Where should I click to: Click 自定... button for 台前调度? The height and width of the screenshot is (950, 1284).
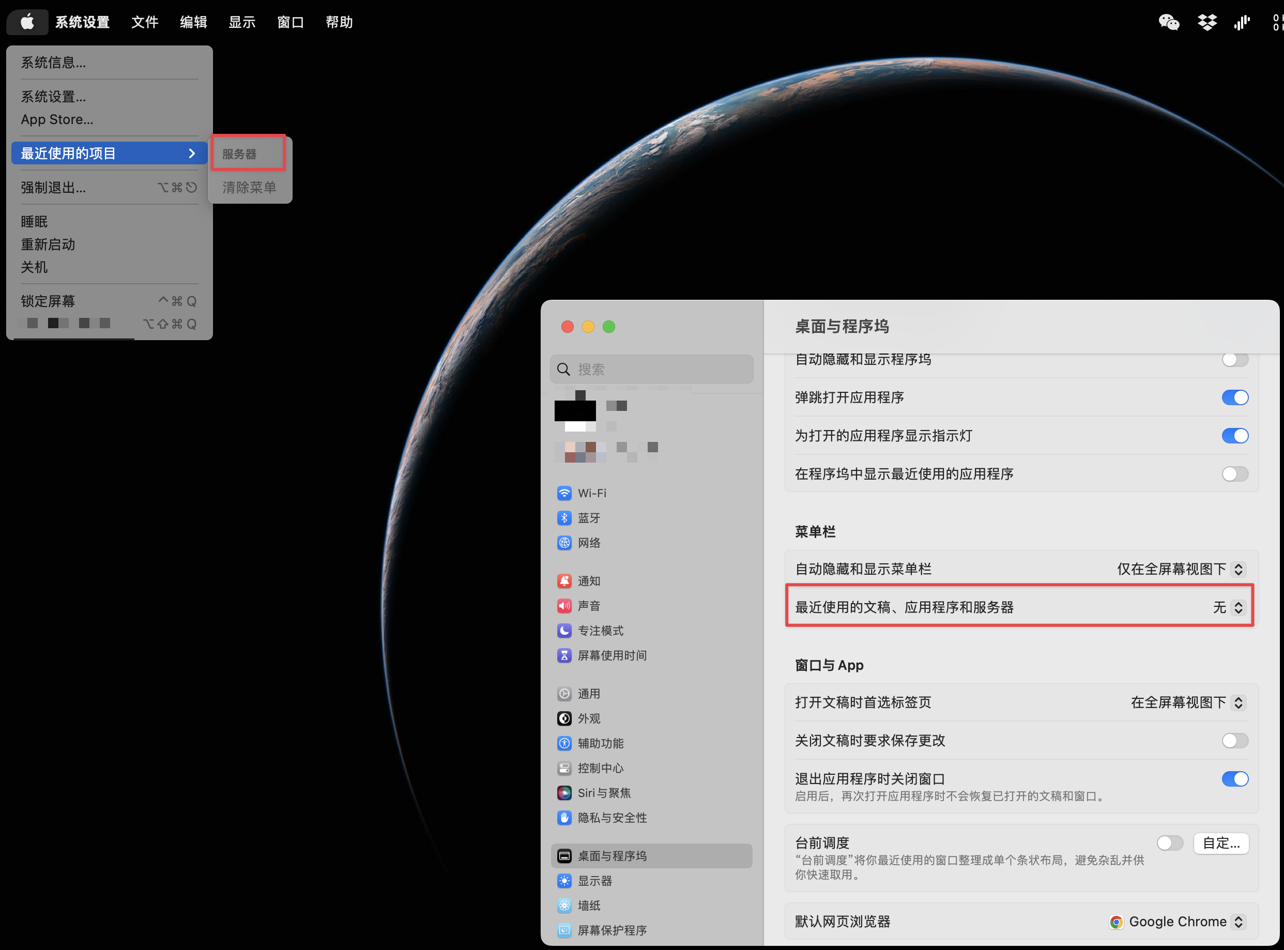(x=1222, y=841)
